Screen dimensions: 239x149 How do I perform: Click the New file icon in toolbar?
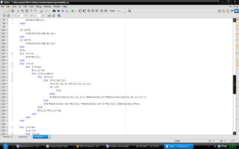point(3,11)
